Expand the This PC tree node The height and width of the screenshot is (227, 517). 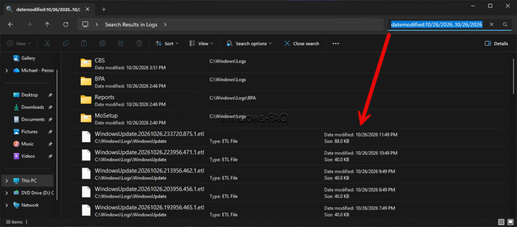pyautogui.click(x=7, y=180)
